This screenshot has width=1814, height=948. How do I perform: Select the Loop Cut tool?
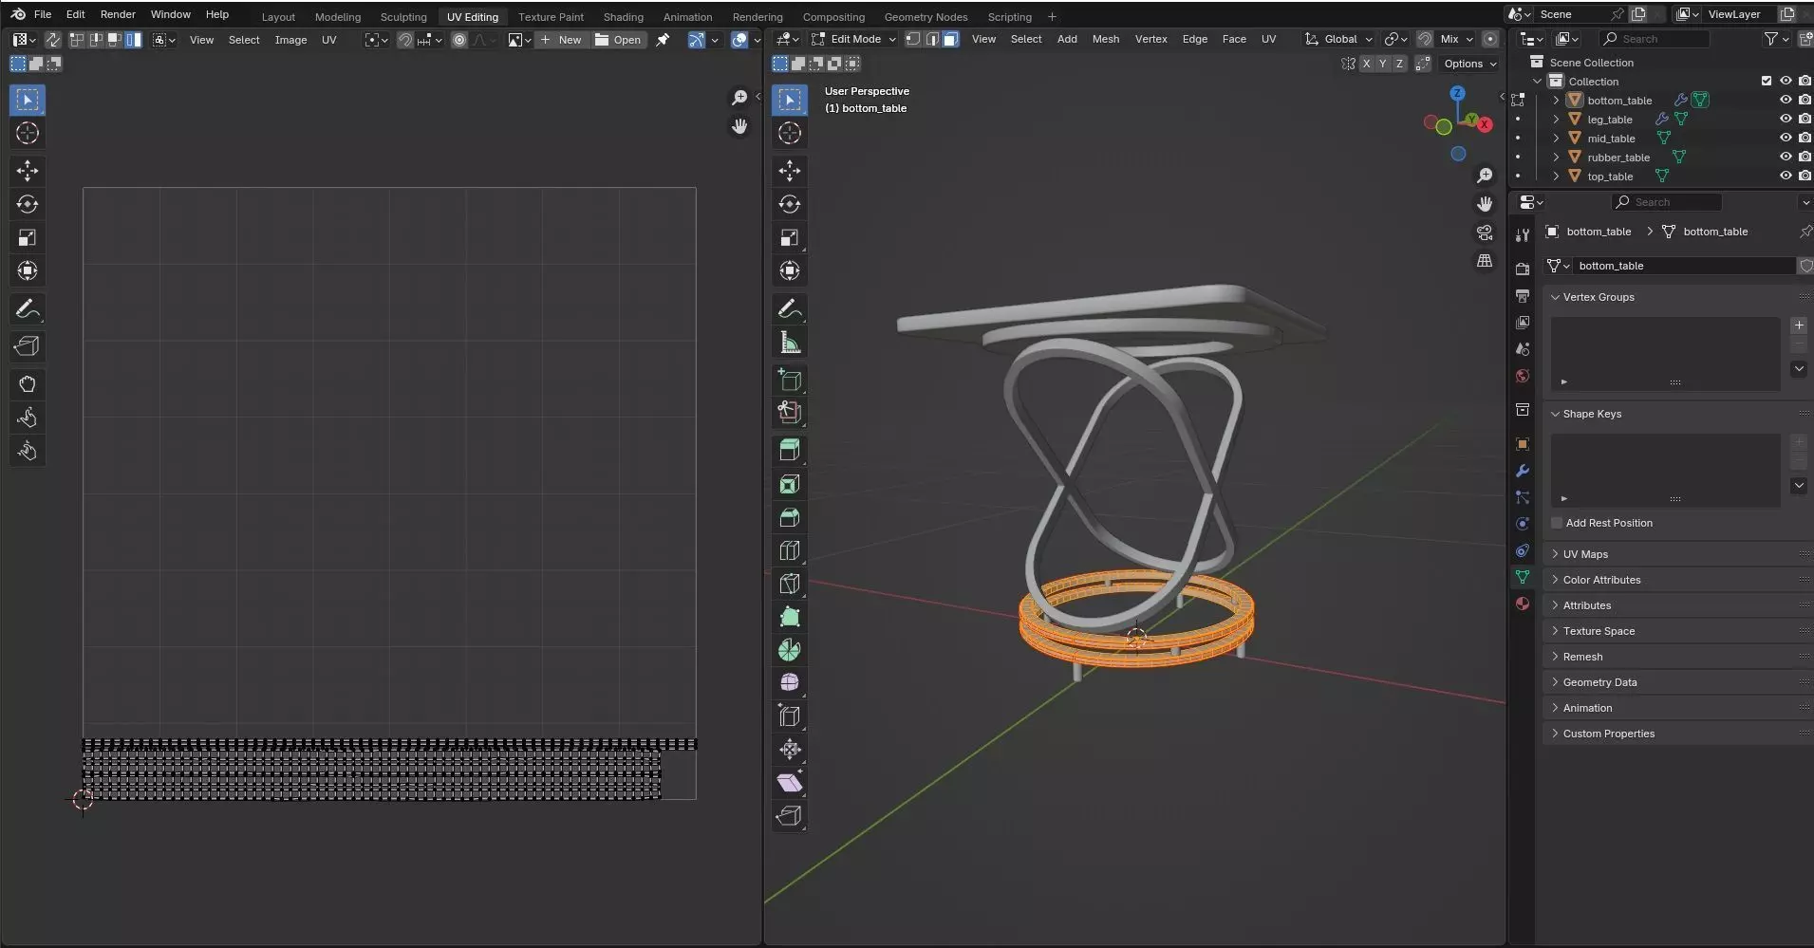(x=790, y=550)
